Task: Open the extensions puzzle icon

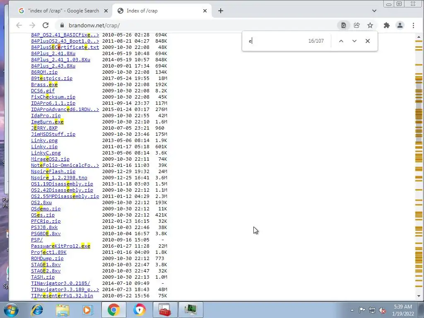Action: click(x=387, y=25)
